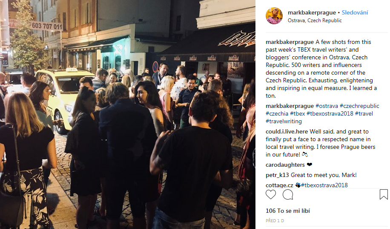Open markbakerprague profile picture
390x229 pixels.
(x=274, y=16)
